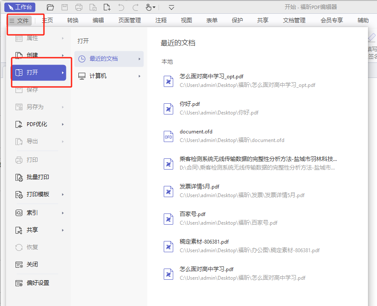Click the redo arrow icon

[136, 7]
